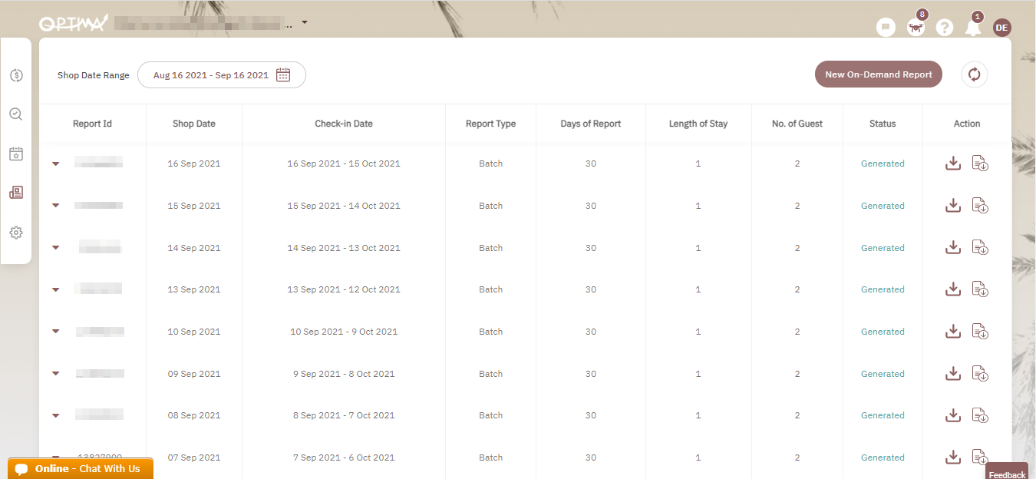Click Generated status for 16 Sep 2021

883,164
